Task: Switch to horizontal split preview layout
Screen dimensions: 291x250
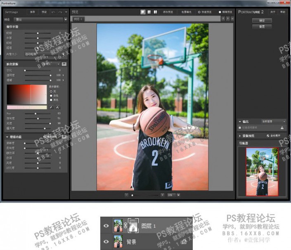Action: (x=149, y=12)
